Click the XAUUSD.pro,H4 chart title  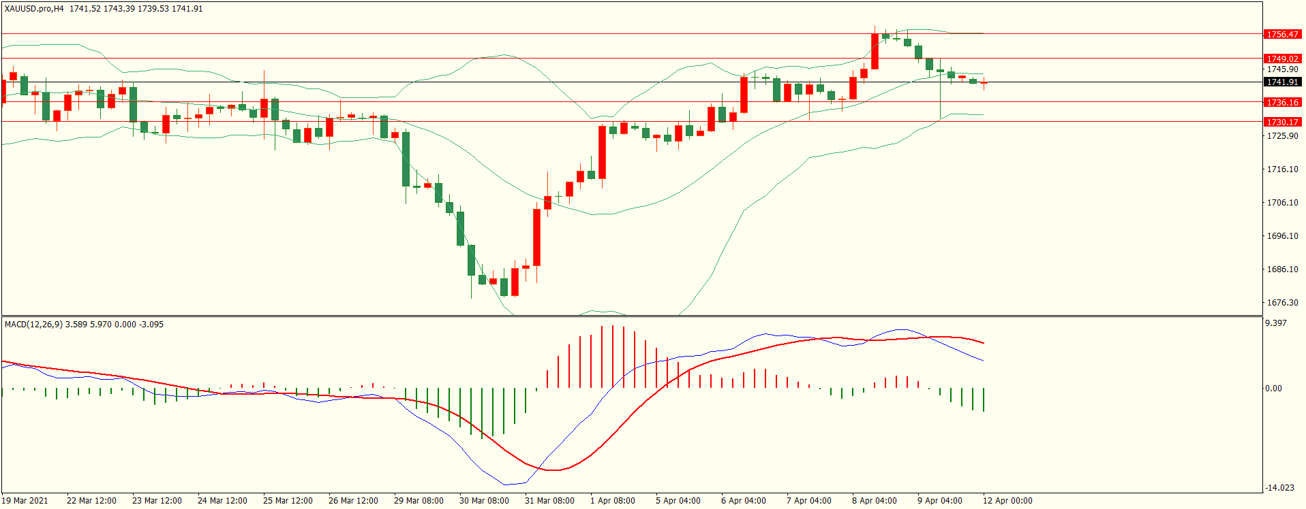point(34,9)
